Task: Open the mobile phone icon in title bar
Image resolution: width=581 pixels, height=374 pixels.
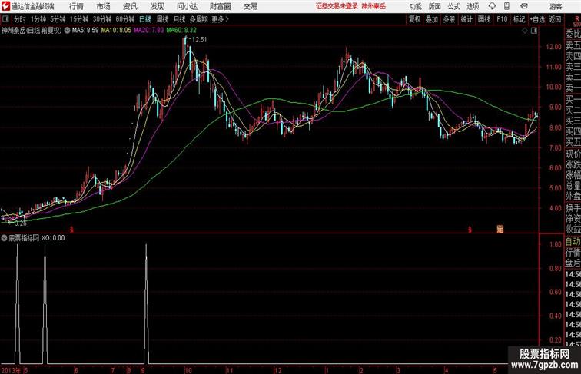Action: click(x=507, y=6)
